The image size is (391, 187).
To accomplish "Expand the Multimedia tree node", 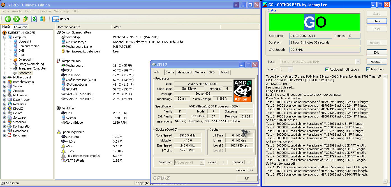I will pos(4,95).
